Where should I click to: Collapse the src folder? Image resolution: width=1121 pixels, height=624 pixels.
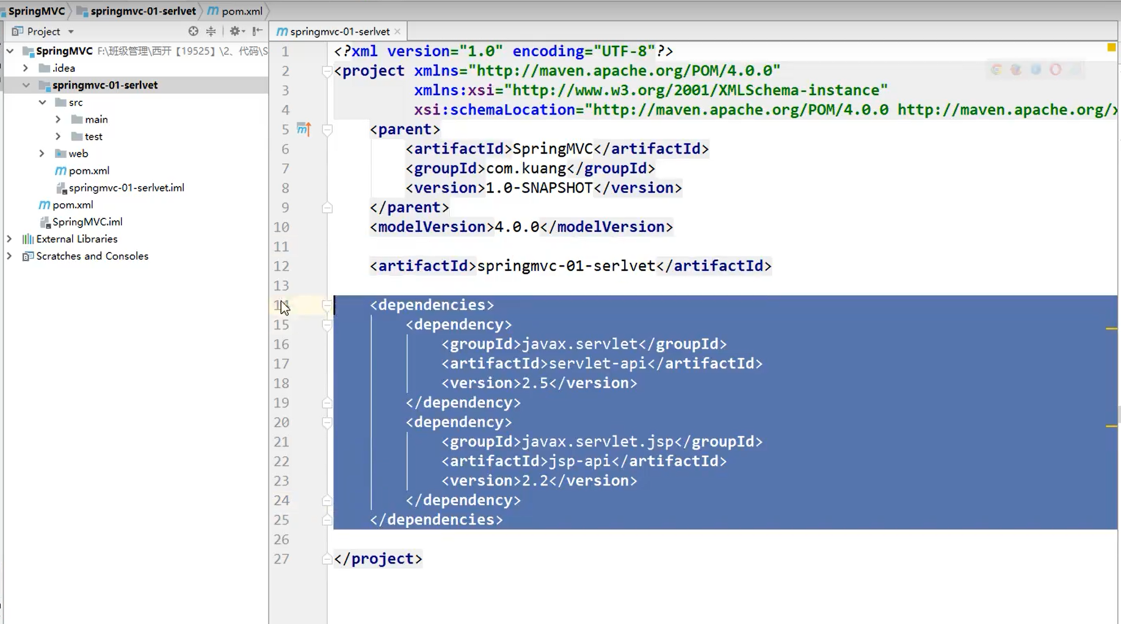click(42, 102)
